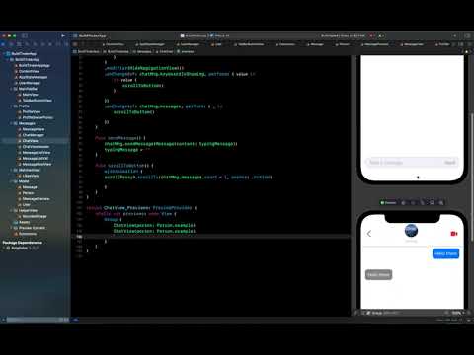
Task: Tap the profile avatar in chat header
Action: (x=411, y=231)
